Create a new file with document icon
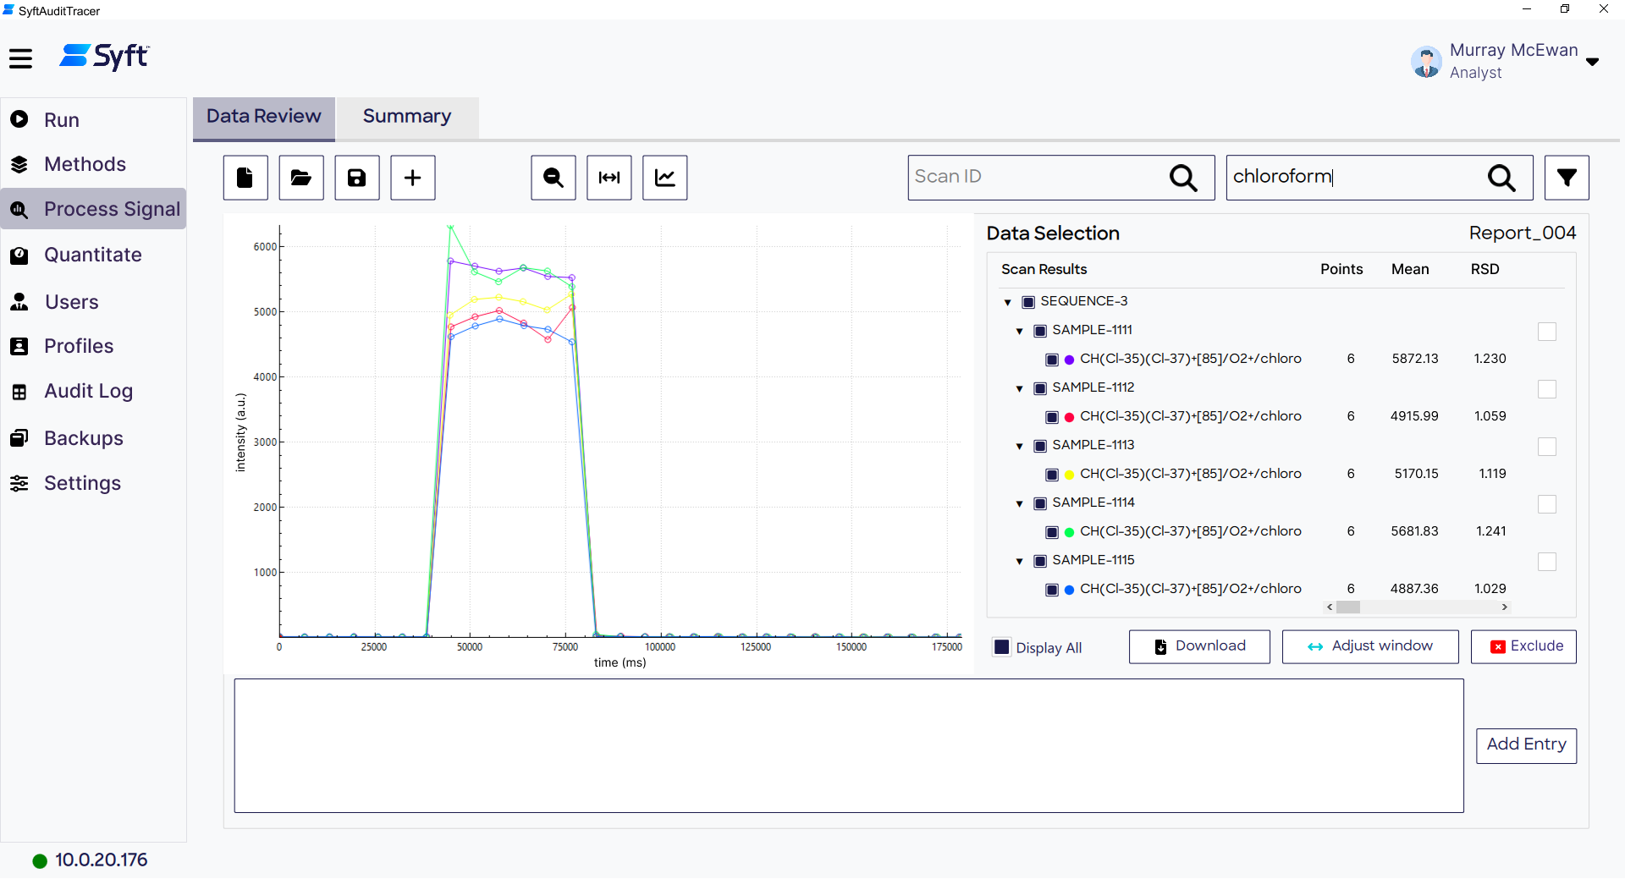1625x879 pixels. click(245, 178)
